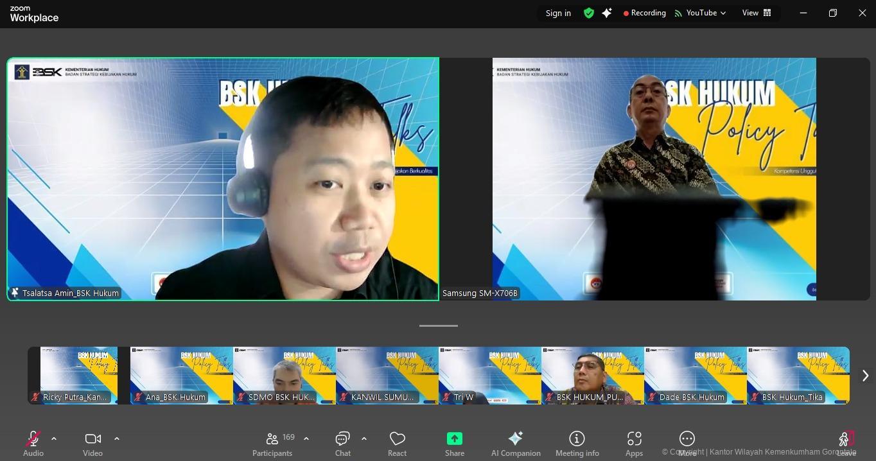Expand chat options arrow beside Chat
The image size is (876, 461).
click(x=364, y=439)
